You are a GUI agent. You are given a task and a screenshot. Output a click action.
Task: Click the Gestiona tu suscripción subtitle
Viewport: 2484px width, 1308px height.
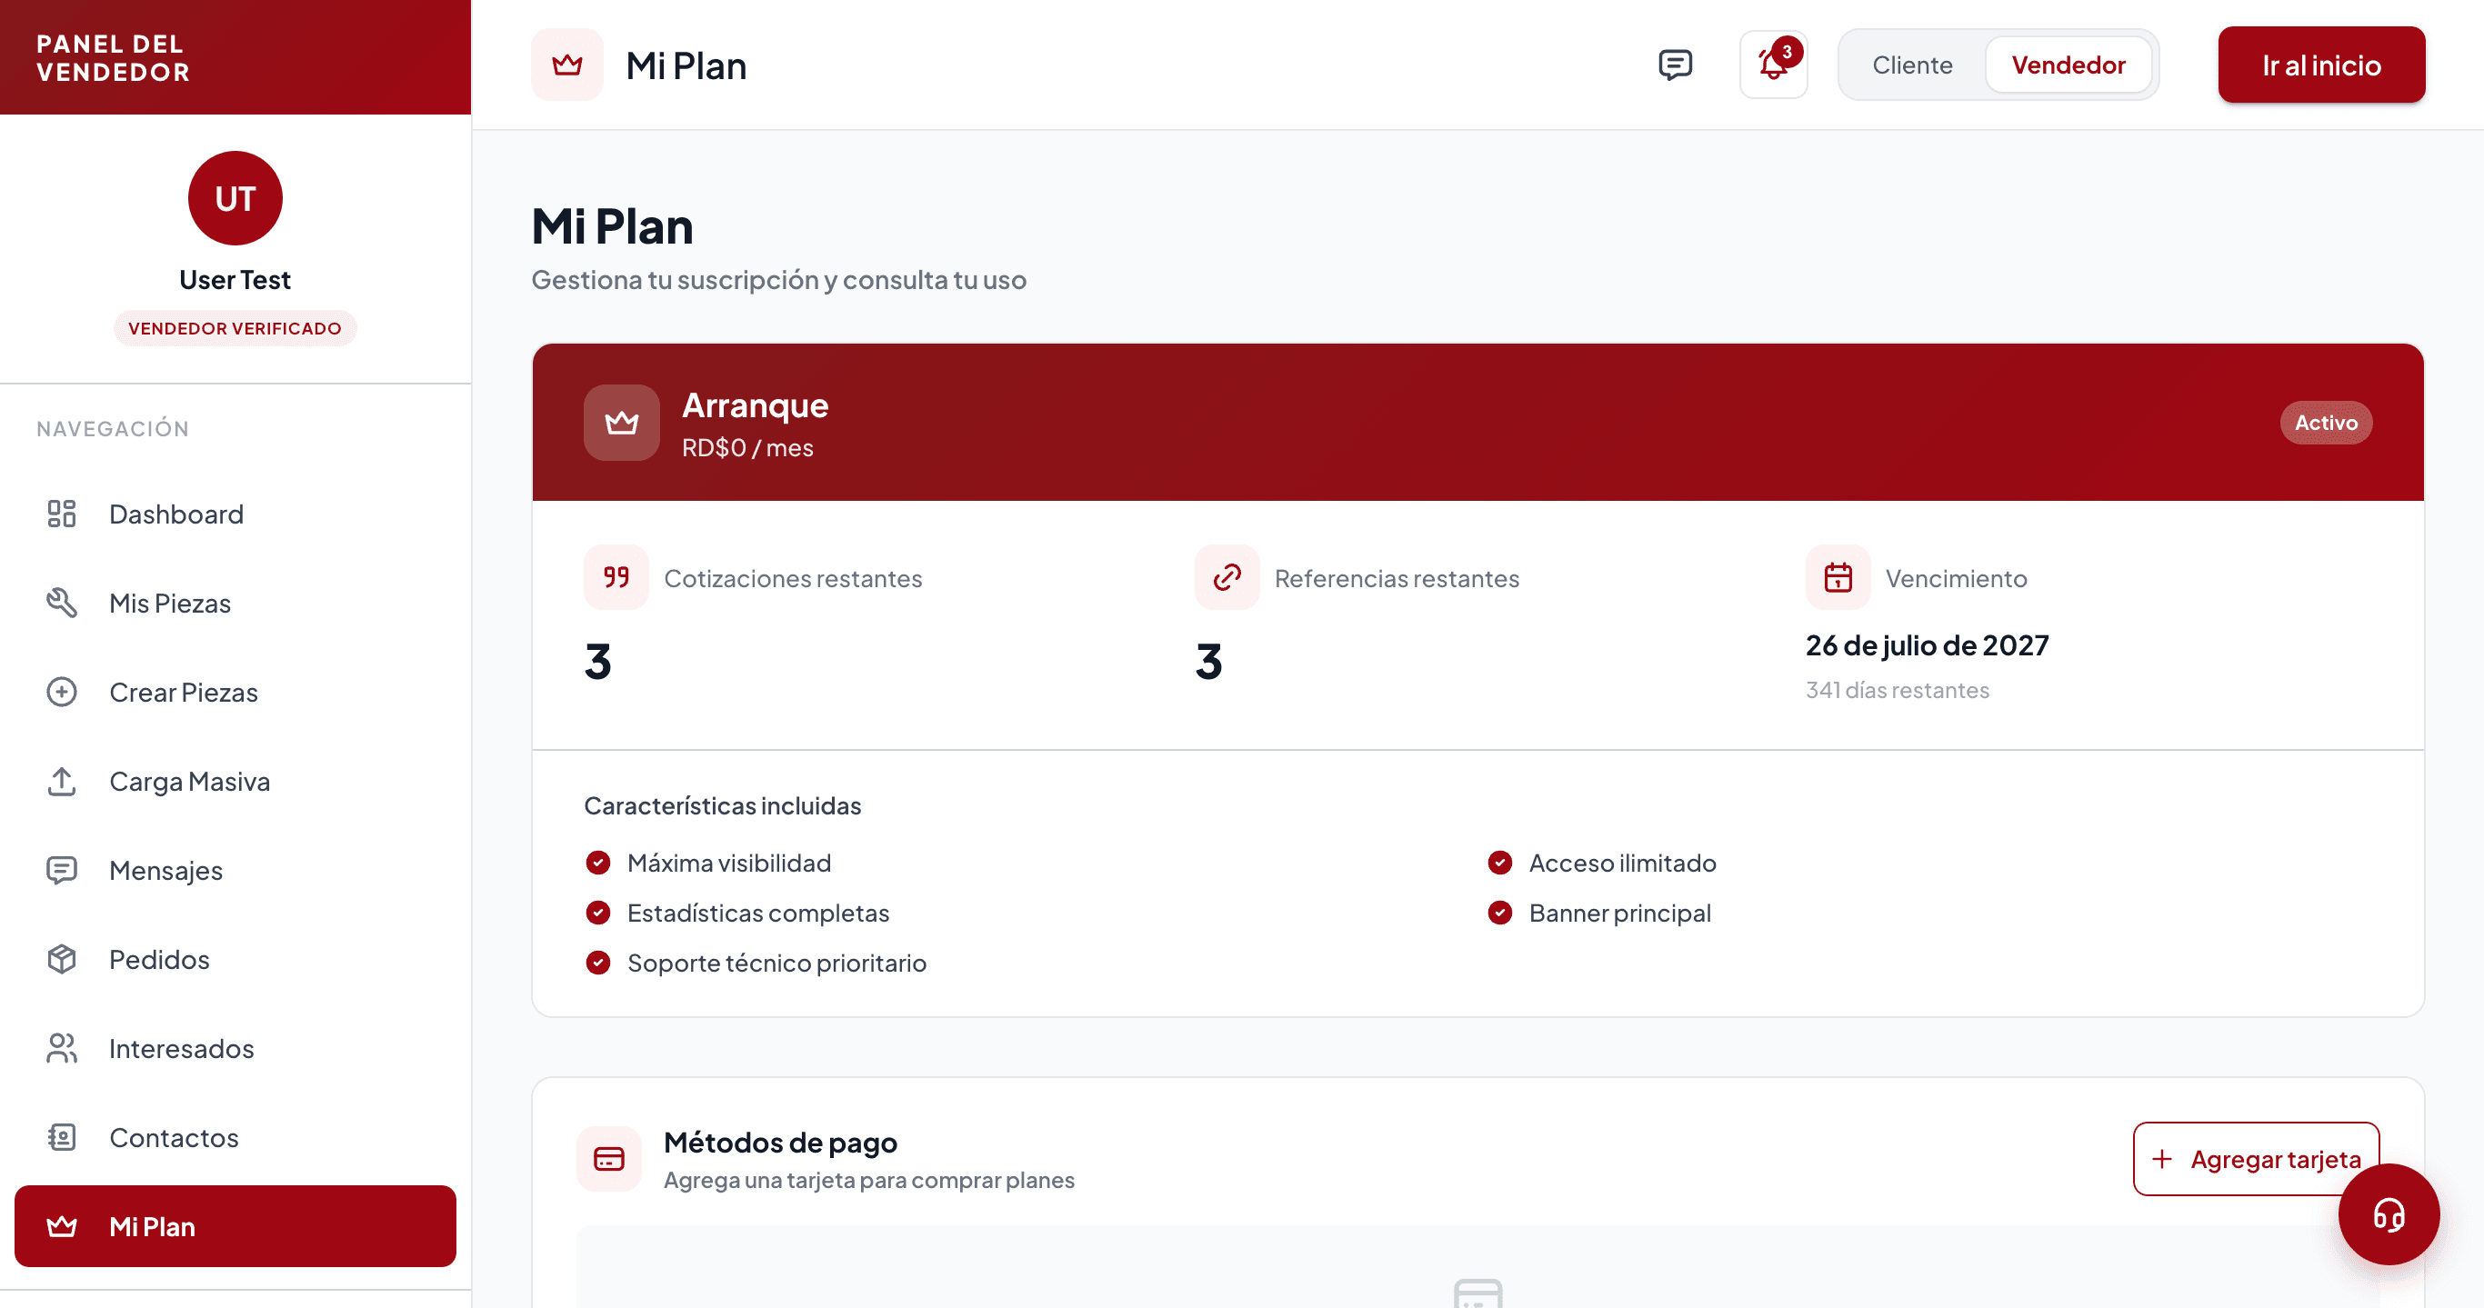[778, 280]
